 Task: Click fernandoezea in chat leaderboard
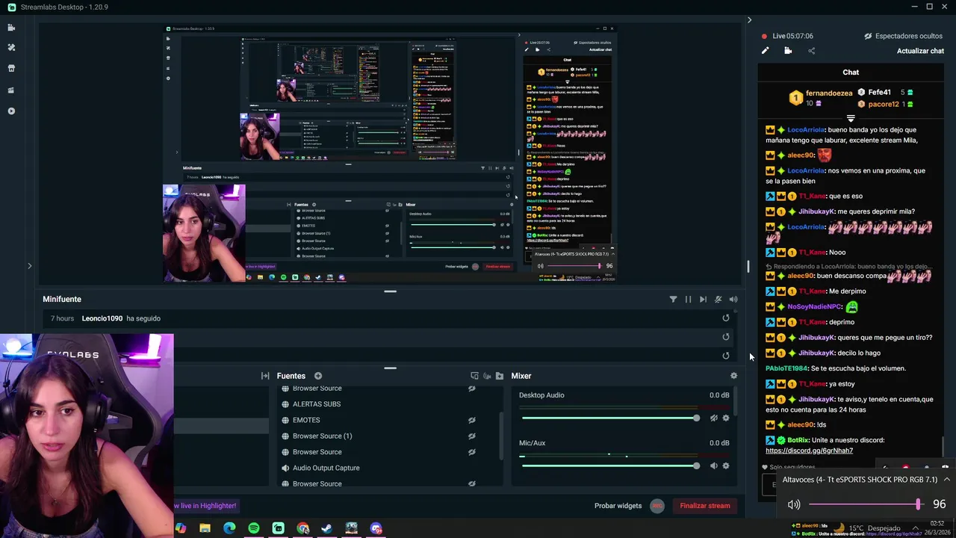pos(829,93)
